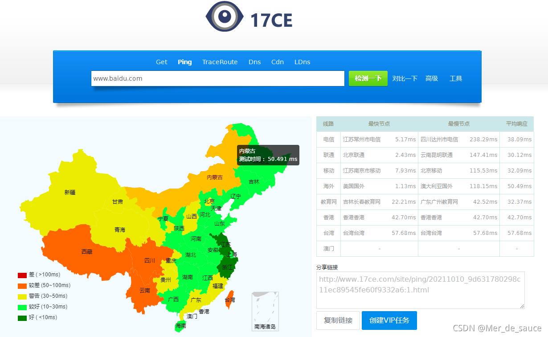Select the LDns tab
548x337 pixels.
point(303,62)
